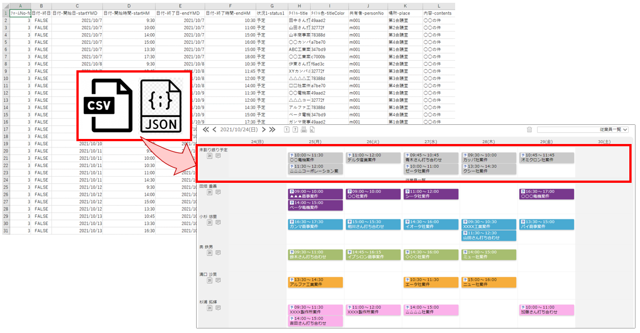The image size is (640, 333).
Task: Open the comment icon under 奥 鉄男
Action: click(219, 253)
